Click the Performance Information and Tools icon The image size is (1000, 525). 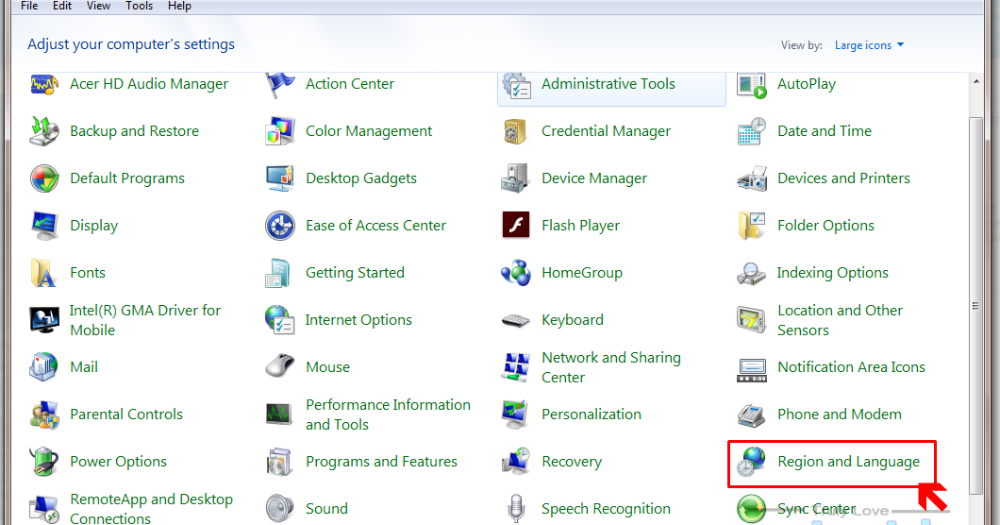(x=278, y=415)
